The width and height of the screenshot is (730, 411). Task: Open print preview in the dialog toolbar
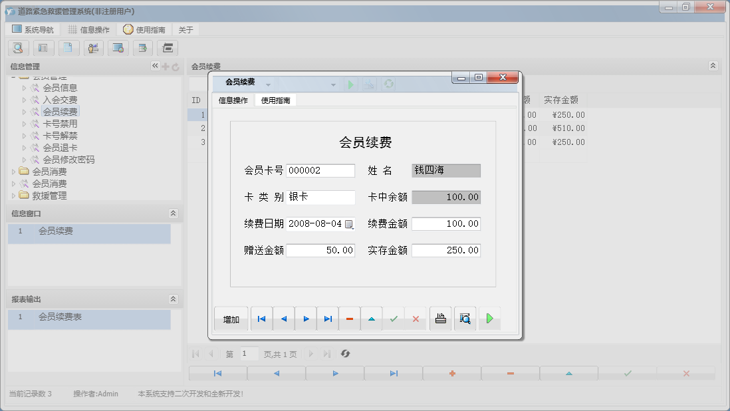[x=465, y=319]
